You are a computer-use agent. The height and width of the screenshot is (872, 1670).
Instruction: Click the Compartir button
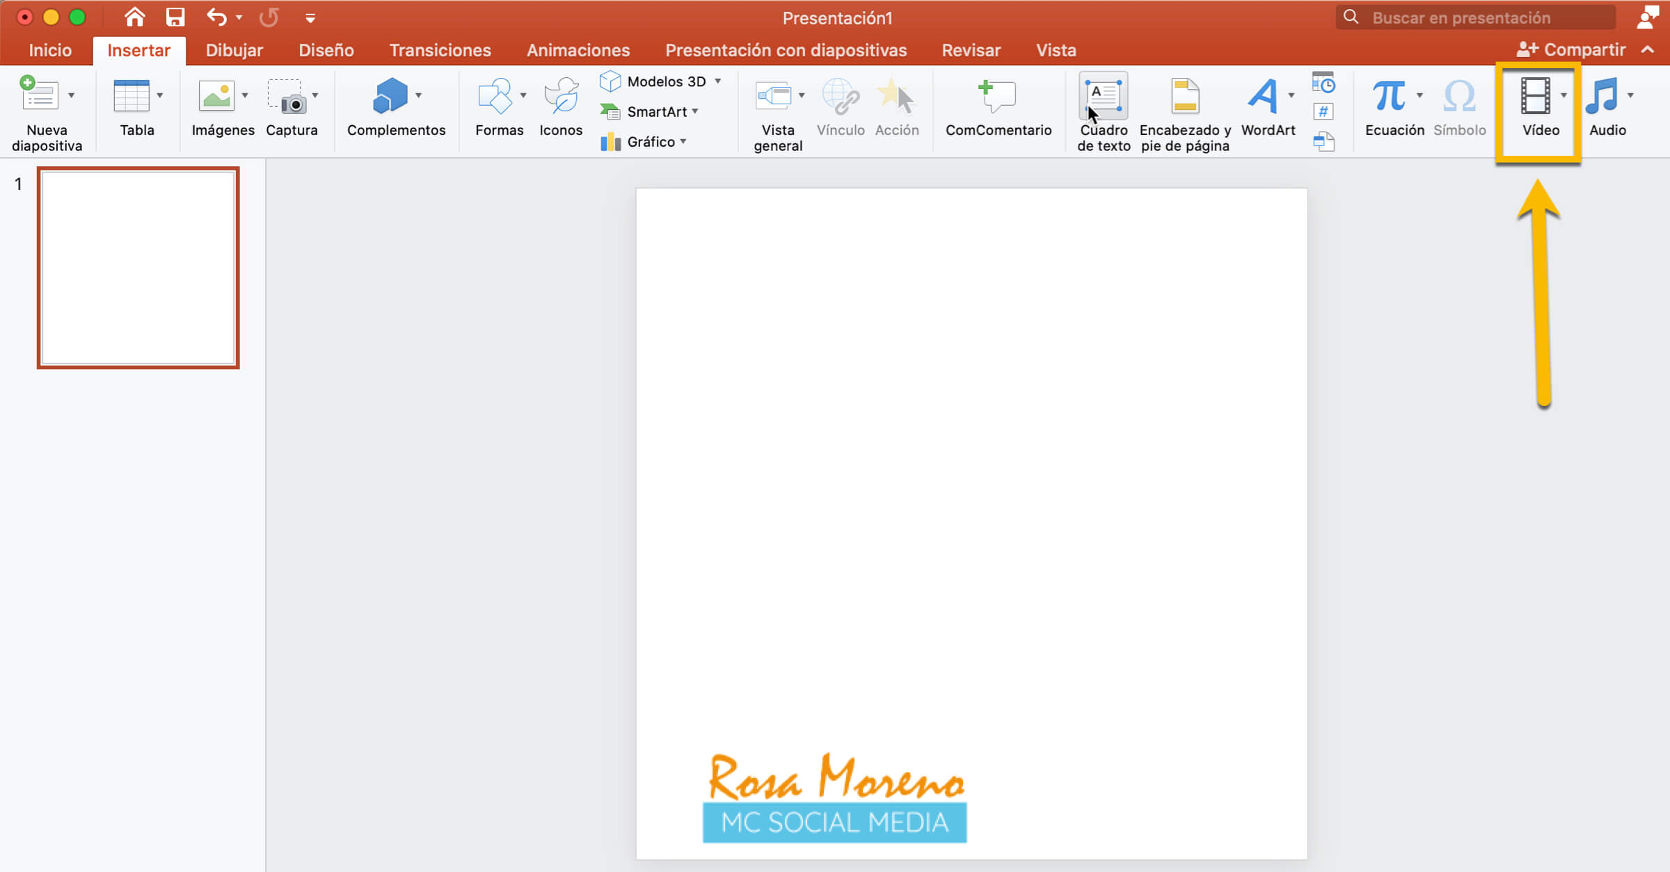1572,50
